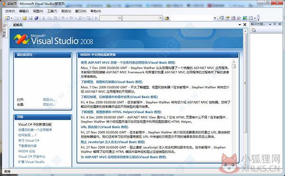Image resolution: width=285 pixels, height=176 pixels.
Task: Open the solution configurations combo box
Action: (x=110, y=18)
